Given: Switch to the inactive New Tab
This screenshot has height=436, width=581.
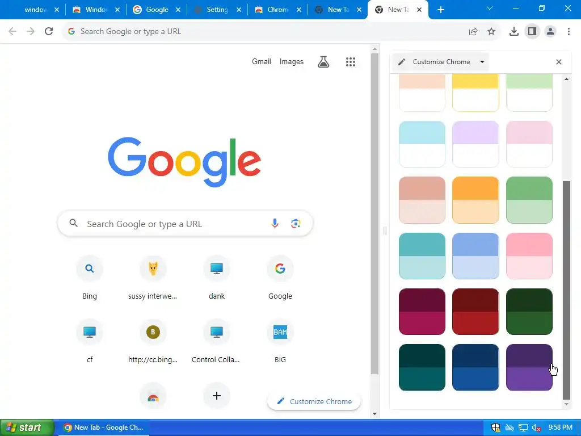Looking at the screenshot, I should coord(338,10).
